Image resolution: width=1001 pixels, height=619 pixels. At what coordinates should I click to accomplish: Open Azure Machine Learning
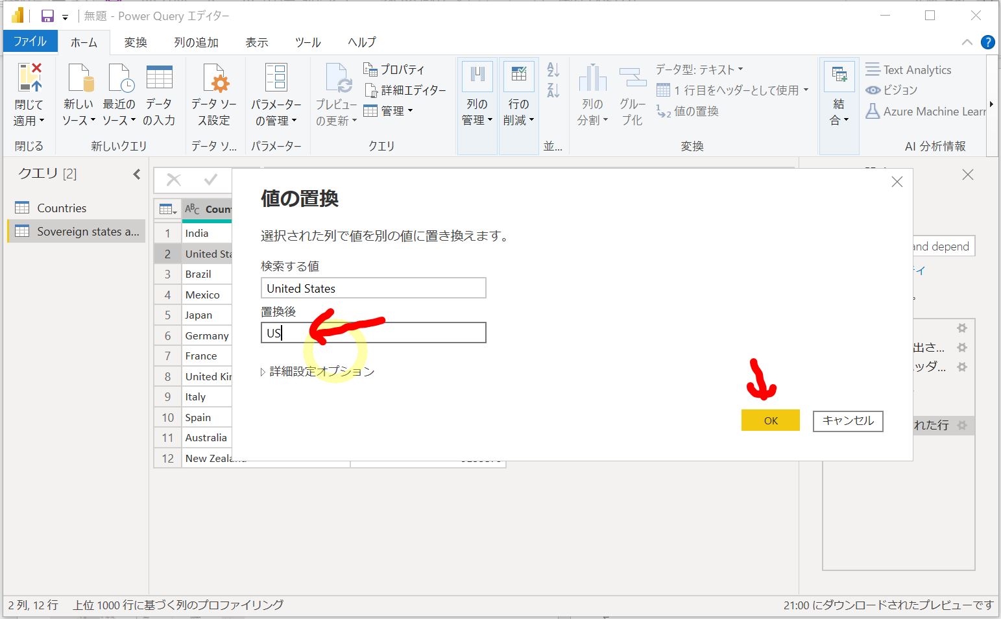coord(926,111)
